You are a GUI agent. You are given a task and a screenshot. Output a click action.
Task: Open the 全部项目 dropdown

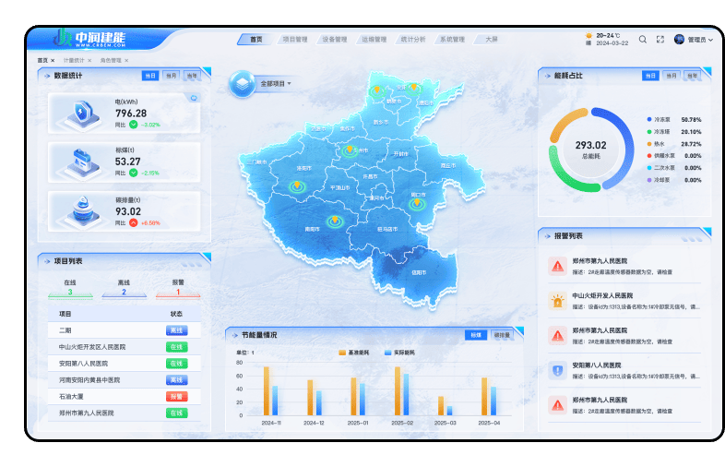point(276,84)
